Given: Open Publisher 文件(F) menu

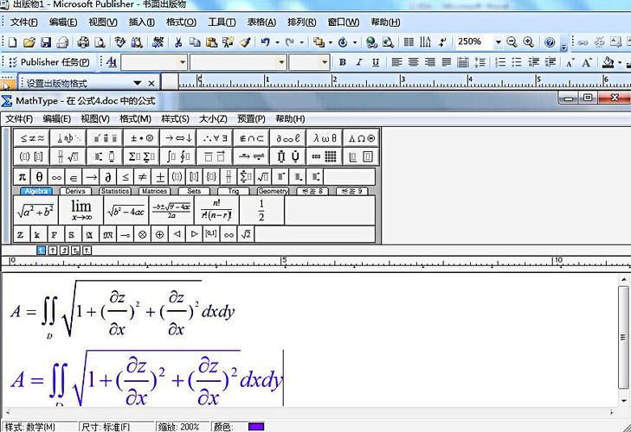Looking at the screenshot, I should pyautogui.click(x=23, y=22).
